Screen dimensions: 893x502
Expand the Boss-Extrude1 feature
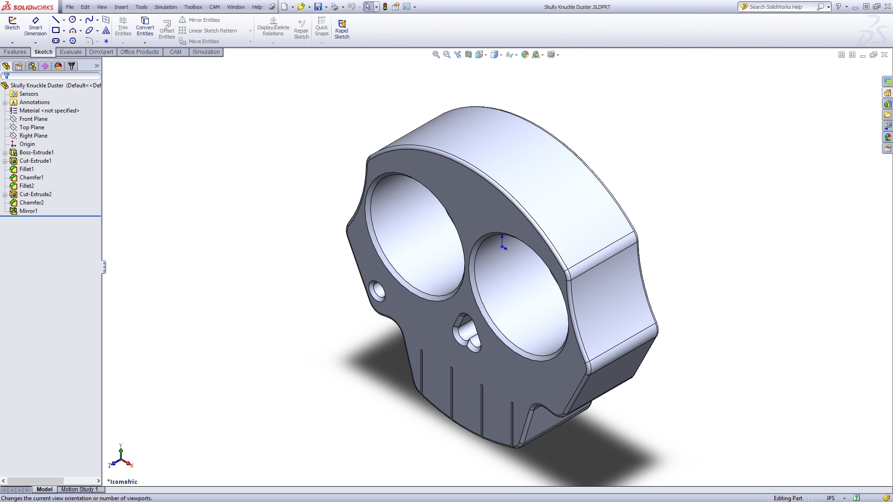(5, 152)
